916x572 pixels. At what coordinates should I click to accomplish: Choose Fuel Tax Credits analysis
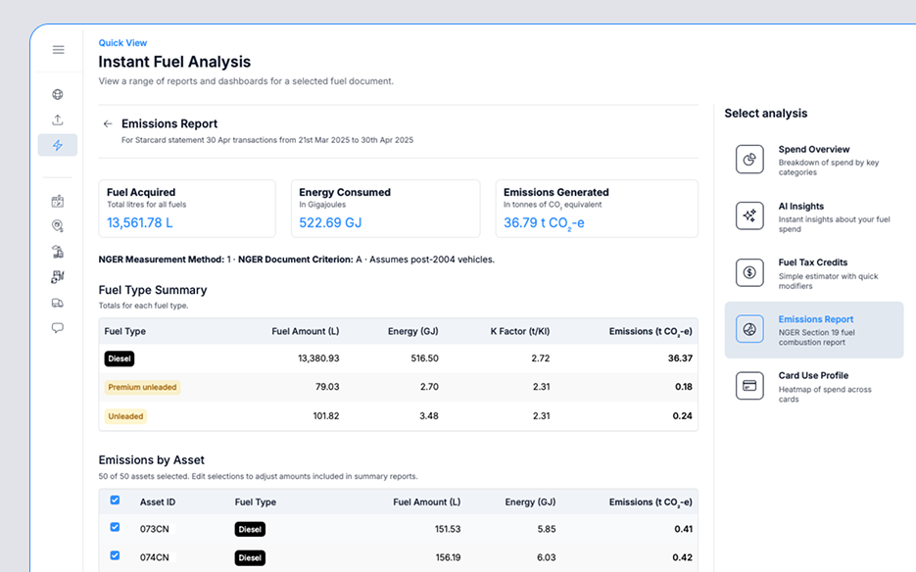813,272
